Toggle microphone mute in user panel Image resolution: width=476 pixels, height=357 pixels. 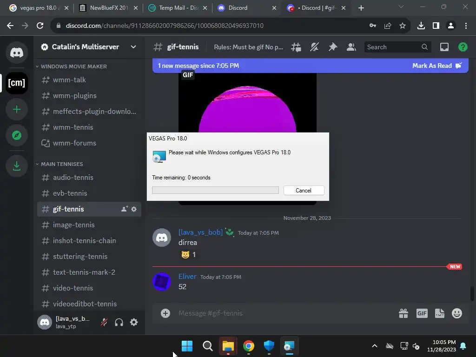(x=104, y=322)
